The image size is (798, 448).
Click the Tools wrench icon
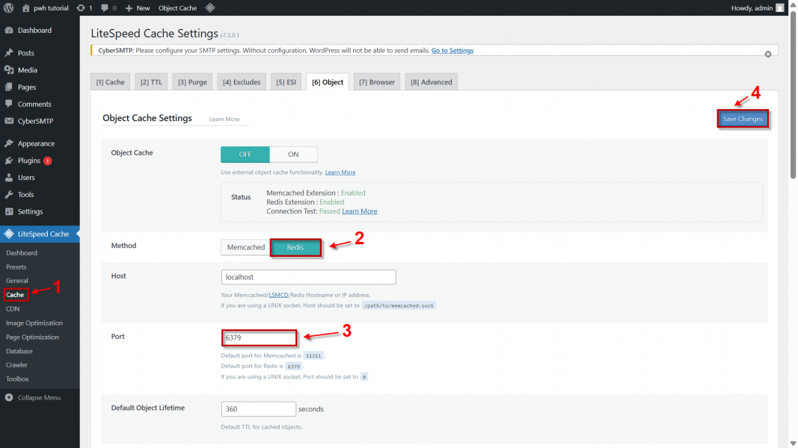(9, 195)
